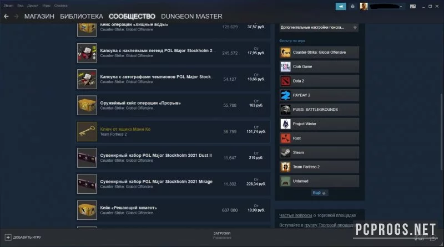
Task: Filter by Team Fortress 2
Action: tap(320, 167)
